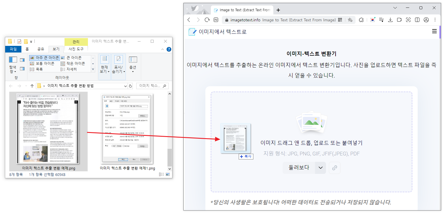This screenshot has width=444, height=214.
Task: Expand the layout gallery more arrow
Action: (93, 70)
